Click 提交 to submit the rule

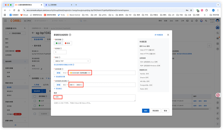pos(145,111)
